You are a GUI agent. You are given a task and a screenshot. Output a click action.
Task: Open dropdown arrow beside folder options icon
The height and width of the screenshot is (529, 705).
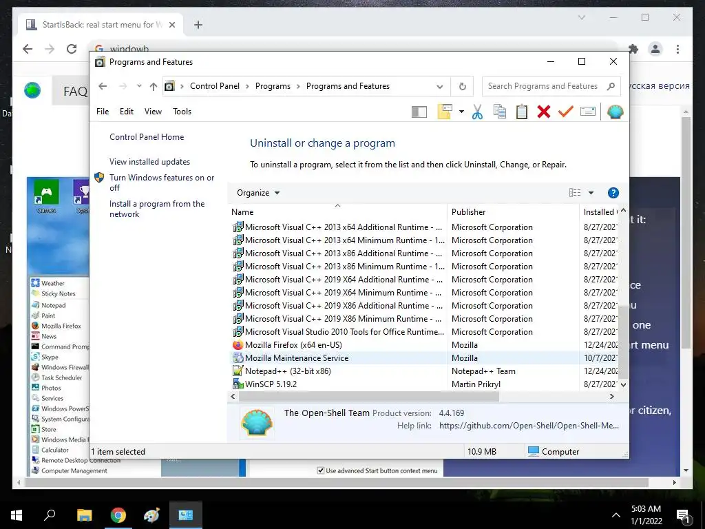pyautogui.click(x=461, y=112)
